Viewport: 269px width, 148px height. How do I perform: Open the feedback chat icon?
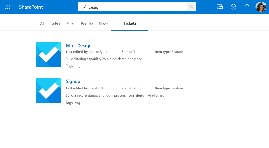220,7
